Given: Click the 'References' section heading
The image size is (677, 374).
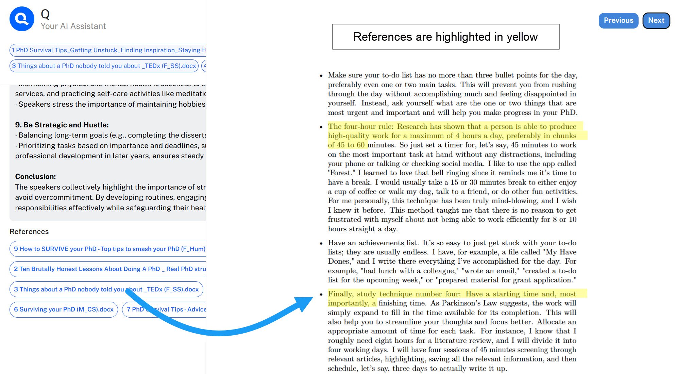Looking at the screenshot, I should pyautogui.click(x=29, y=232).
